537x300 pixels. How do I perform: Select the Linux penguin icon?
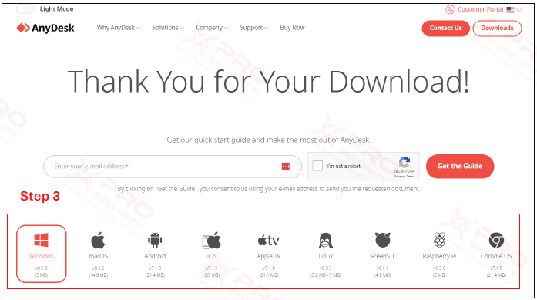click(325, 240)
